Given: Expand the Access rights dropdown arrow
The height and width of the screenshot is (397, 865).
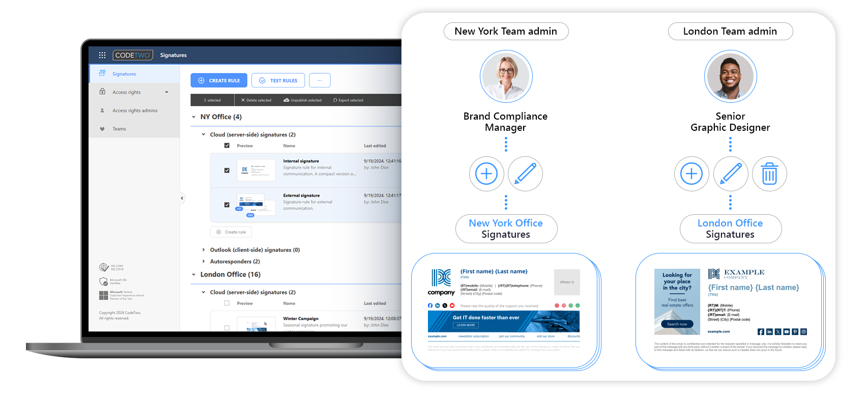Looking at the screenshot, I should (x=166, y=92).
